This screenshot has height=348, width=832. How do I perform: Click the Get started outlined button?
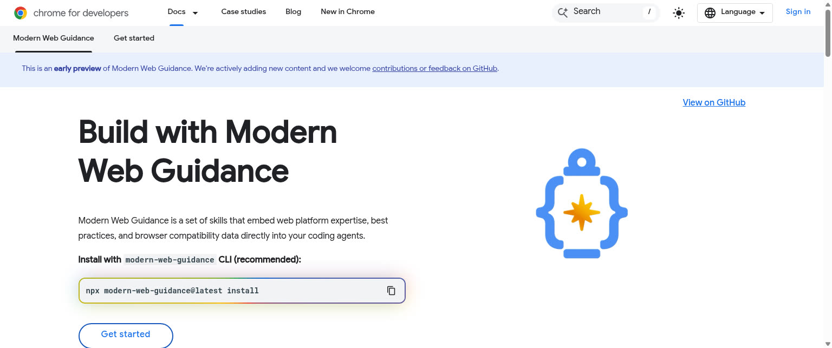pos(126,335)
